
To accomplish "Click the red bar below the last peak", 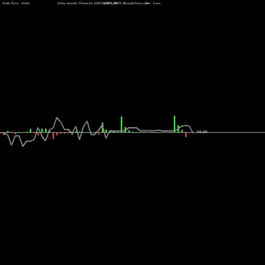I will click(186, 135).
